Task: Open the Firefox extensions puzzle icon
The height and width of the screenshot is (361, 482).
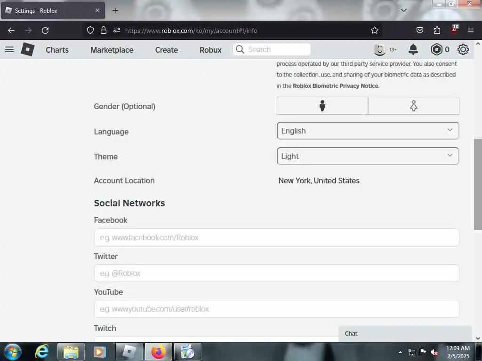Action: (437, 30)
